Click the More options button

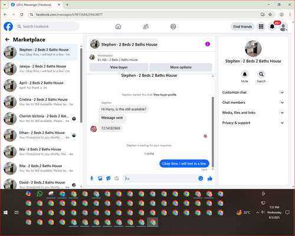point(181,67)
